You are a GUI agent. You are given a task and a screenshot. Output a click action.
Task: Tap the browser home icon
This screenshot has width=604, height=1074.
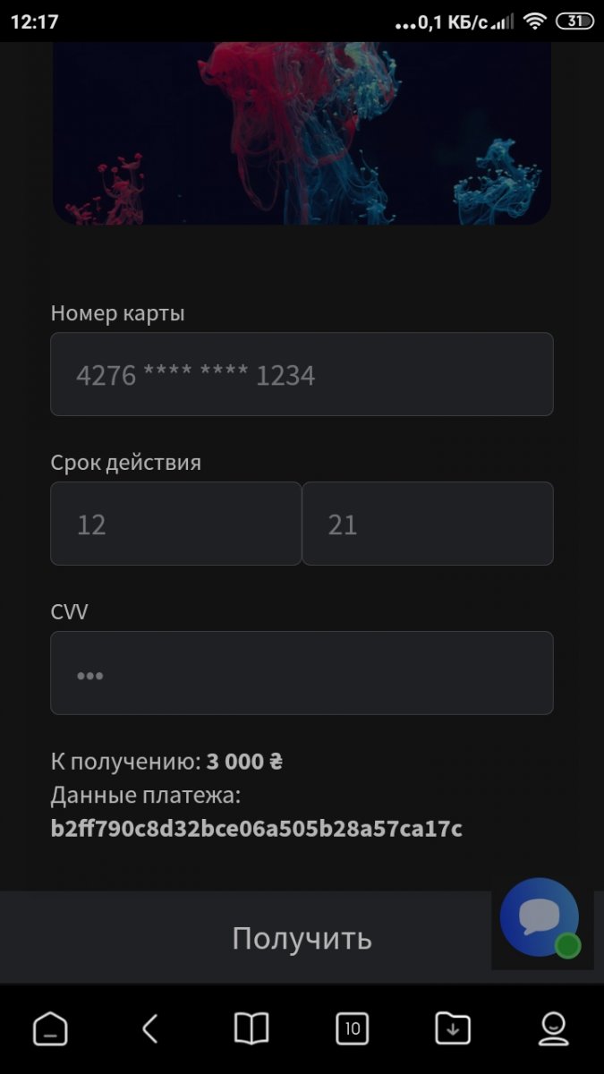(x=50, y=1029)
